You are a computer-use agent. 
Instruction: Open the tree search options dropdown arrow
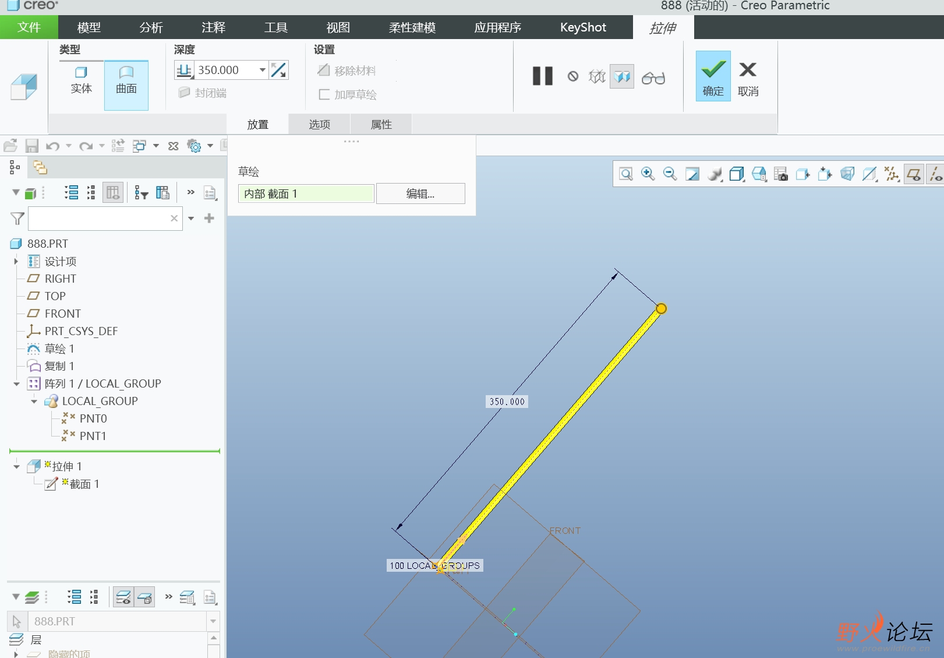(x=191, y=219)
